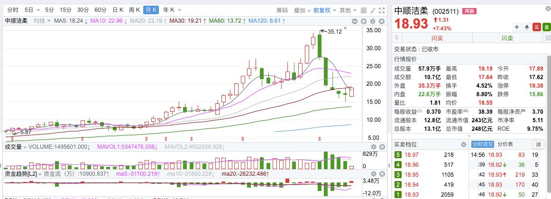
Task: Select the drawing pencil tool
Action: [x=373, y=10]
